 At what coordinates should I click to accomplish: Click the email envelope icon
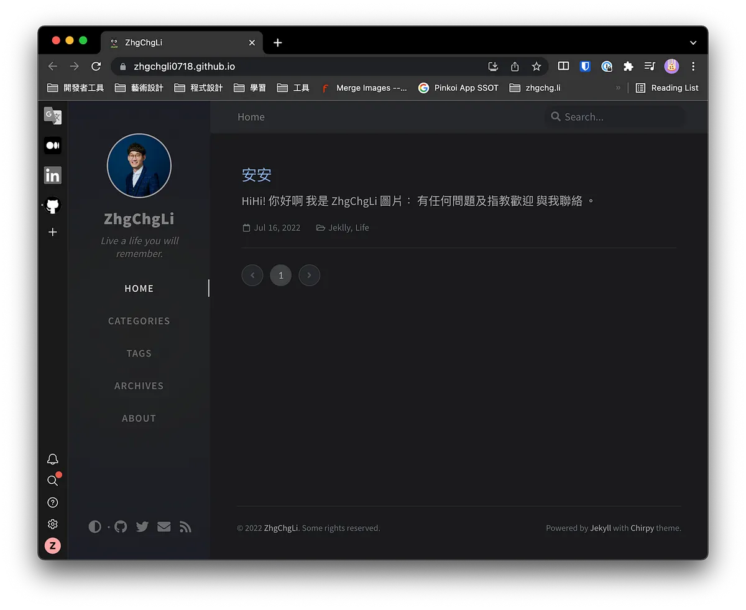(163, 527)
